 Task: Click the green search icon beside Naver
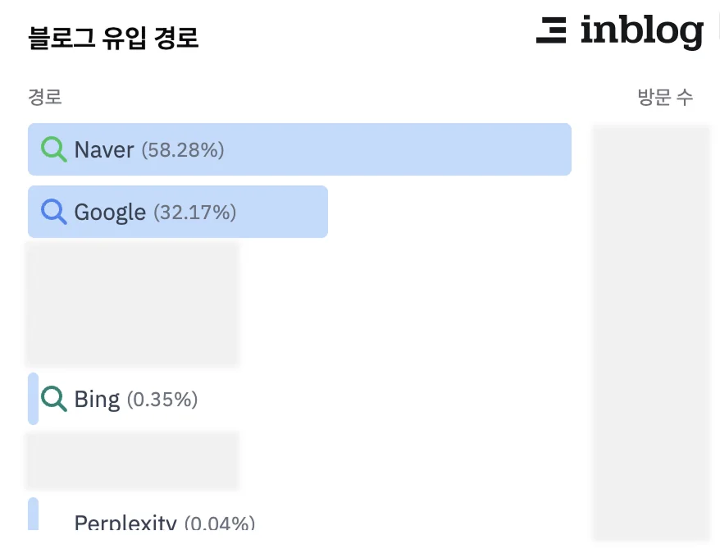tap(52, 149)
